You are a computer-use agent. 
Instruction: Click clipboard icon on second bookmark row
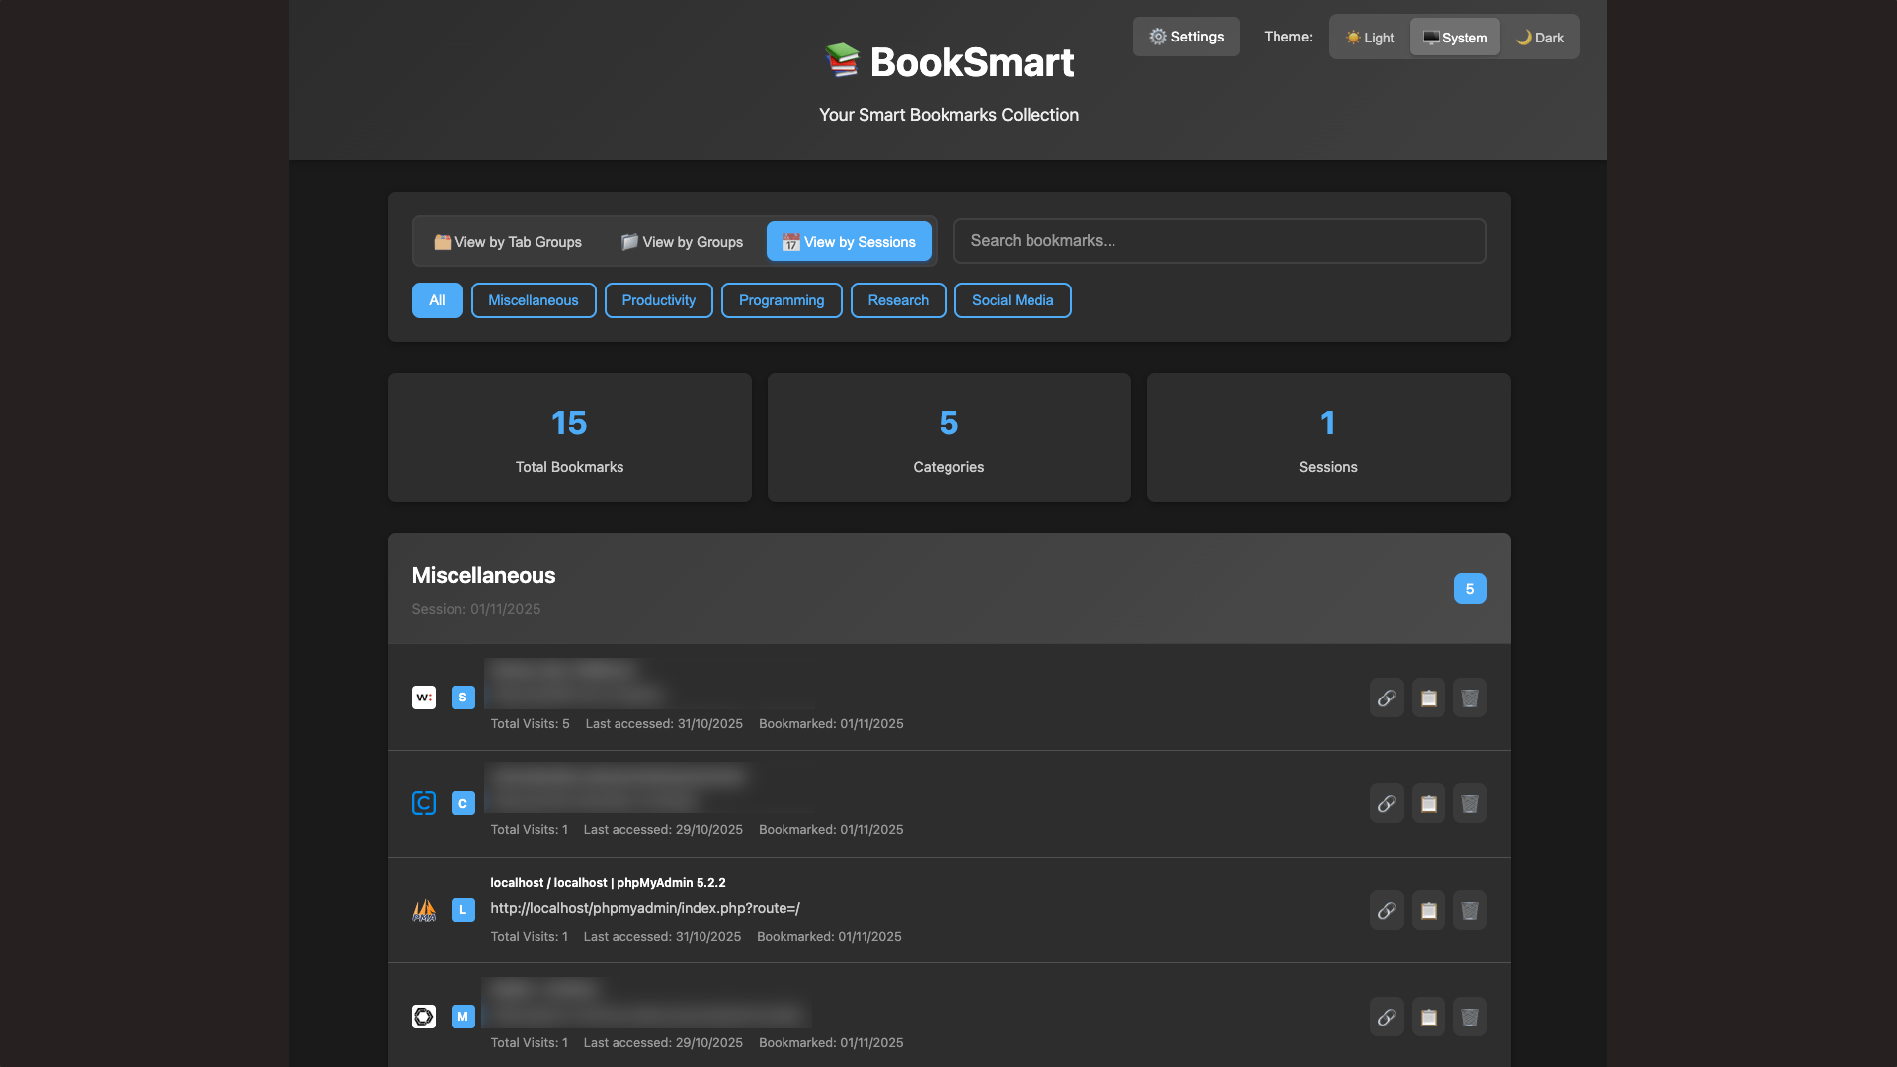pyautogui.click(x=1428, y=804)
